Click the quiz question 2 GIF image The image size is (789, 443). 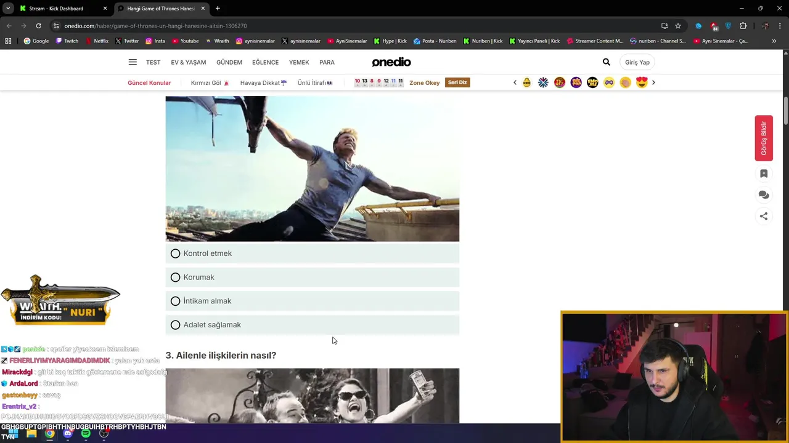(312, 169)
